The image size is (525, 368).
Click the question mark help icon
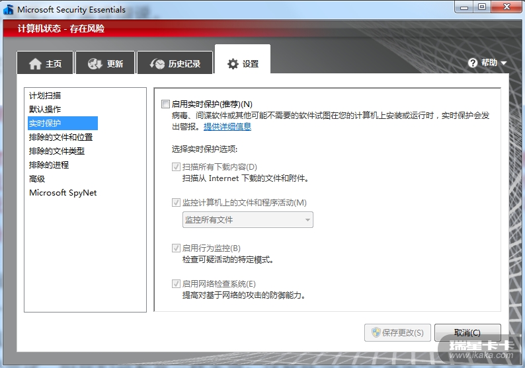pyautogui.click(x=472, y=63)
